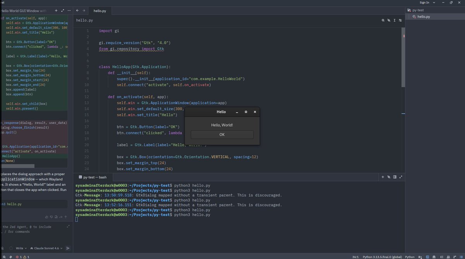Image resolution: width=465 pixels, height=259 pixels.
Task: Open new terminal with plus icon
Action: tap(383, 177)
